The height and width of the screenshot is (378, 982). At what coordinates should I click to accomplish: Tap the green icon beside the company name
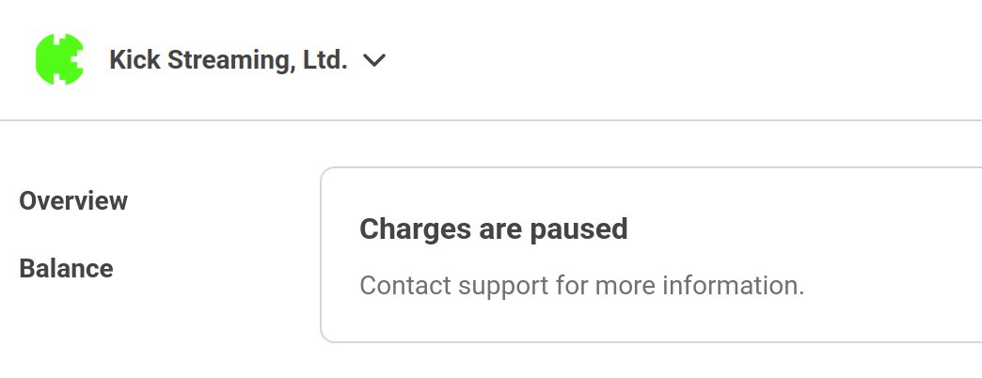[59, 59]
